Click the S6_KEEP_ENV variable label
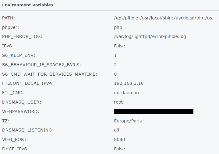The height and width of the screenshot is (154, 219). [x=19, y=55]
